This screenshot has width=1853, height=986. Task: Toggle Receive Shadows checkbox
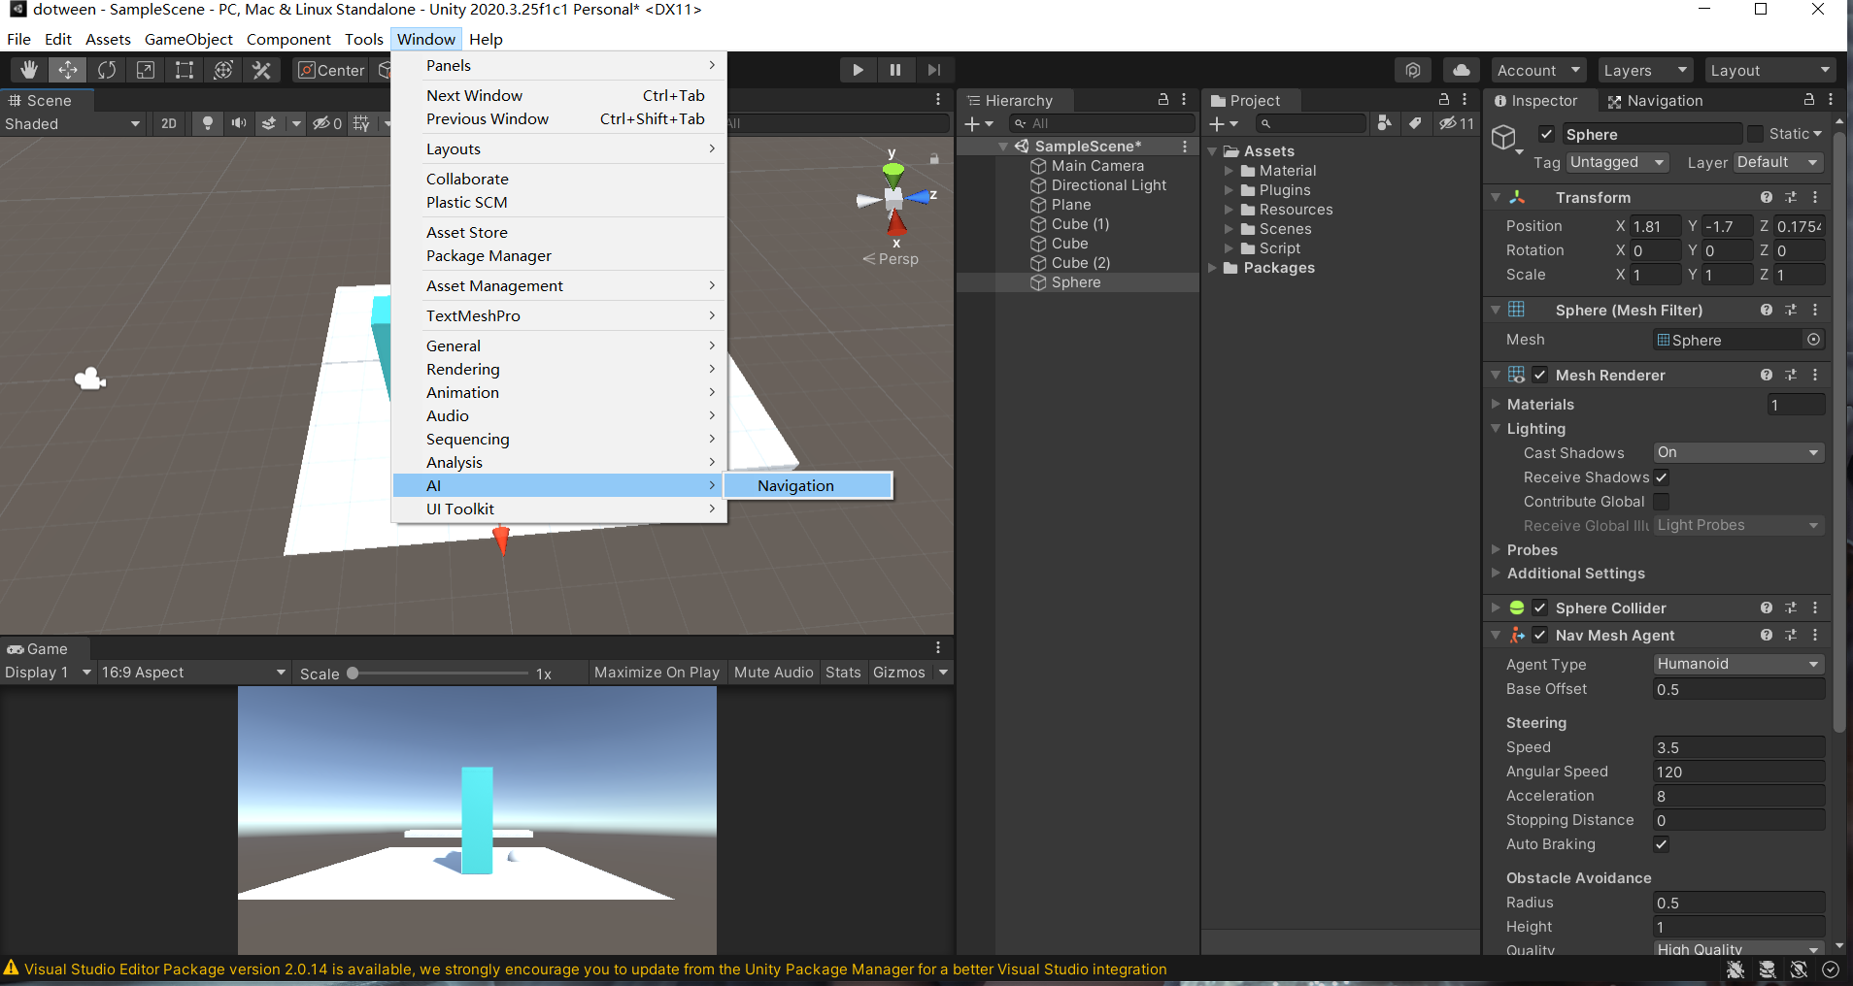pyautogui.click(x=1662, y=477)
